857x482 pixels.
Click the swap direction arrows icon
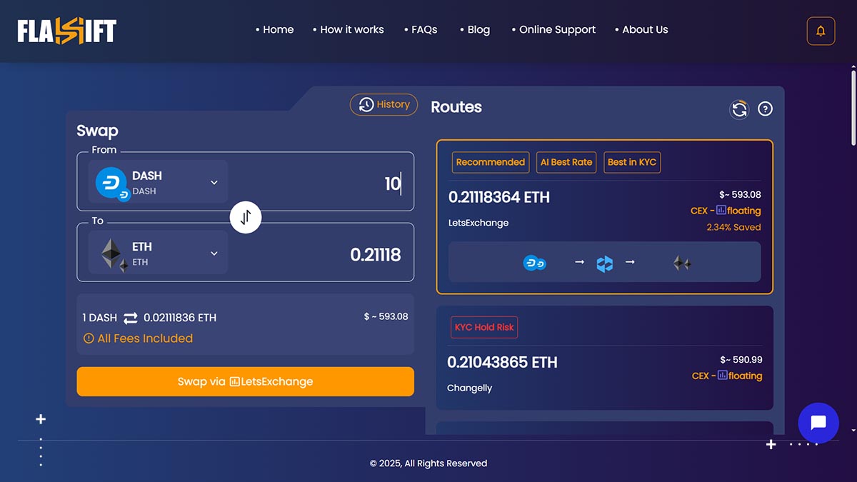[246, 217]
